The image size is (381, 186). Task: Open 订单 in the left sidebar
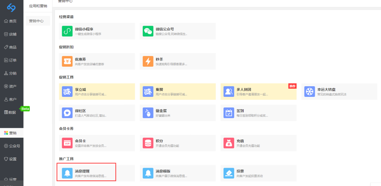coord(11,60)
